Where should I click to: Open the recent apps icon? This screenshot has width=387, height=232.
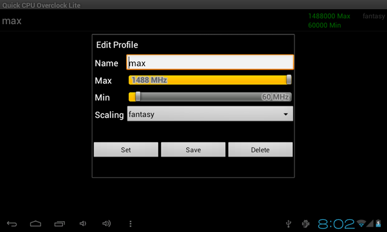[59, 224]
